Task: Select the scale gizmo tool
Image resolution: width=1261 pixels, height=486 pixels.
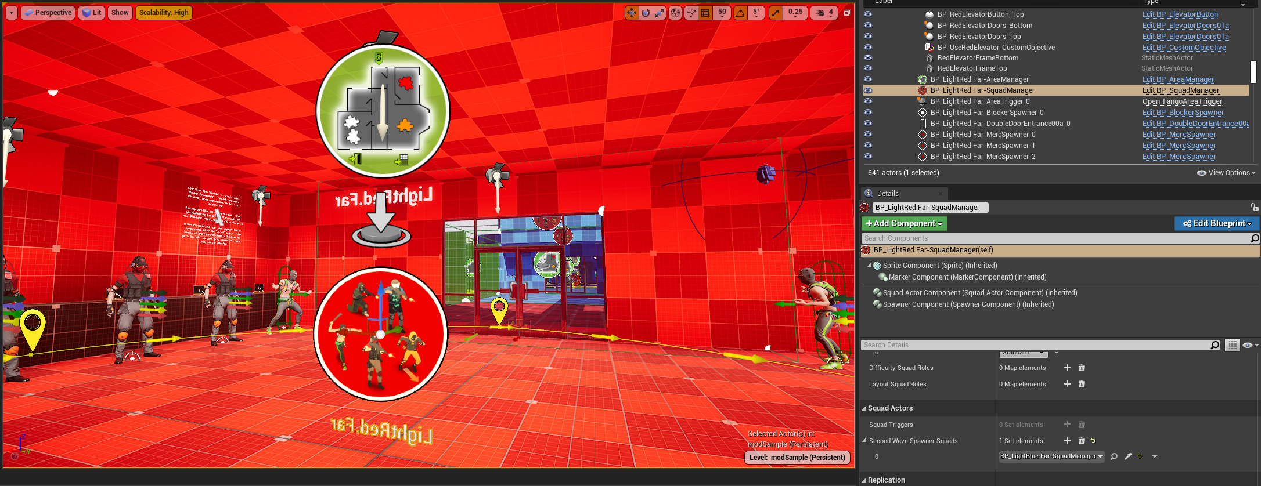Action: pyautogui.click(x=660, y=13)
